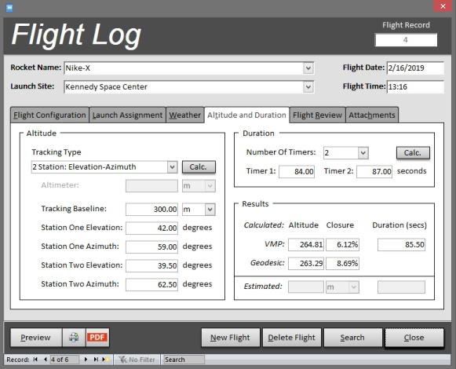
Task: Expand the Rocket Name dropdown
Action: tap(308, 68)
